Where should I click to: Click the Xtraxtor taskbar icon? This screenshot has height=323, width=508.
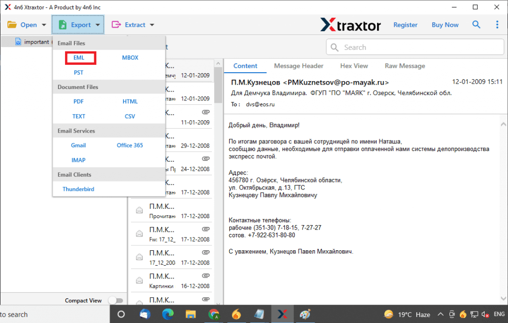coord(282,314)
